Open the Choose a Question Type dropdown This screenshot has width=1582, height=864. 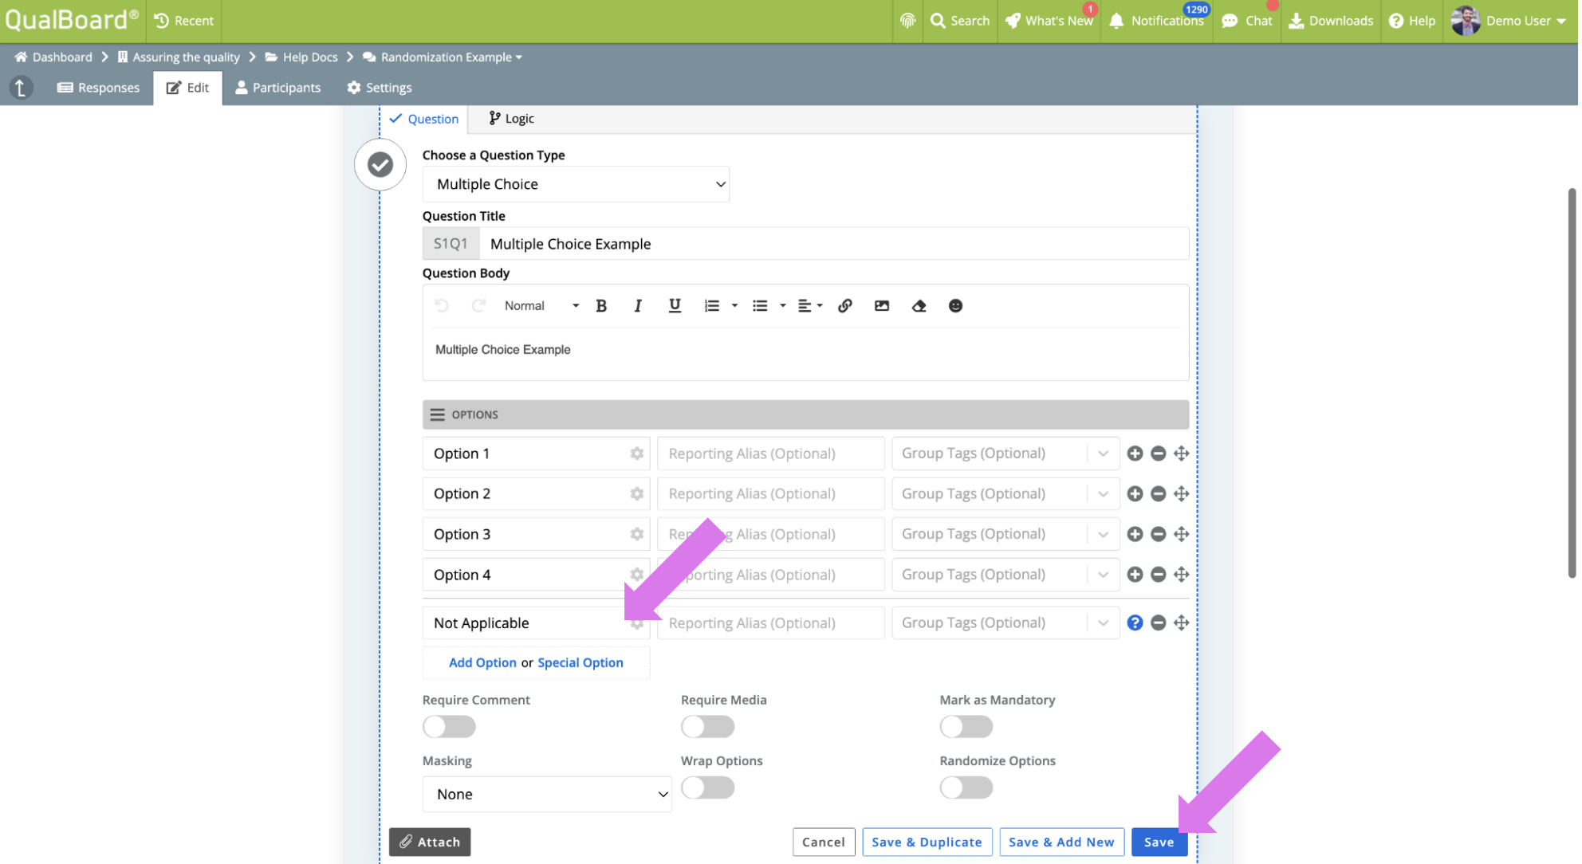tap(577, 185)
